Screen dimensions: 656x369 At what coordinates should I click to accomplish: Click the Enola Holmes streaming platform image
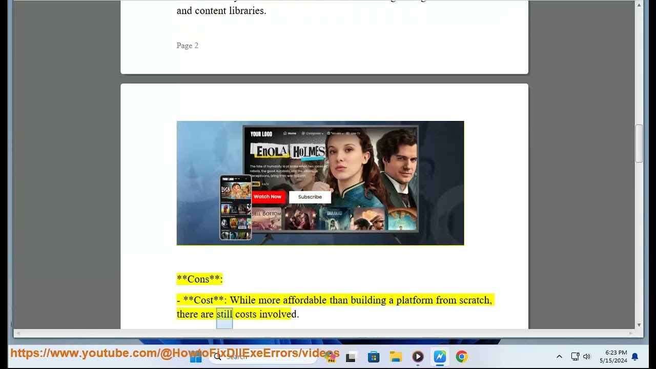pyautogui.click(x=320, y=183)
